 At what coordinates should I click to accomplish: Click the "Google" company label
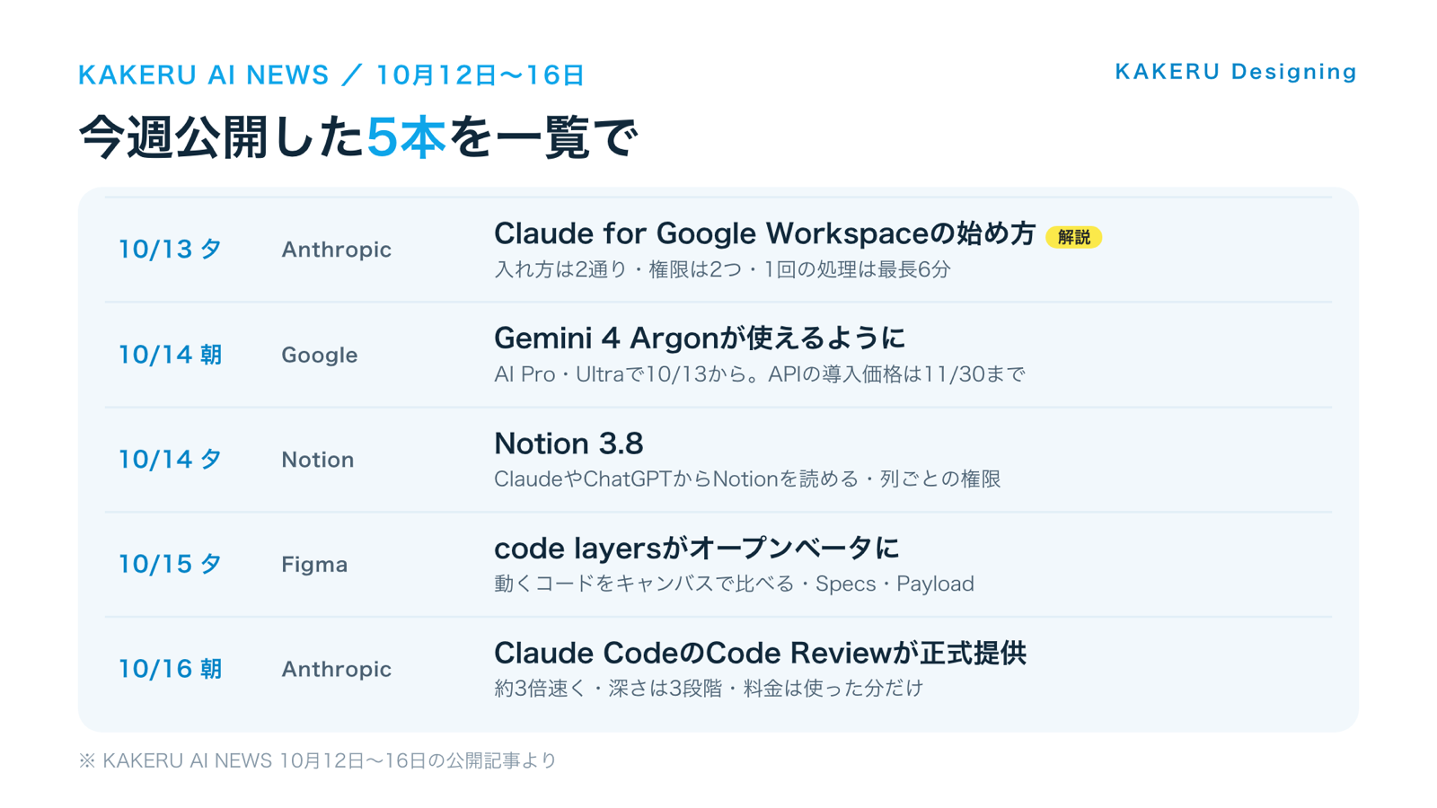tap(320, 356)
